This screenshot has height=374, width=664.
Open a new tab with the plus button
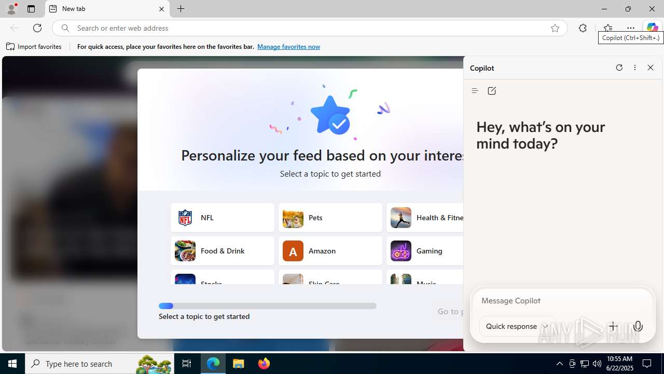[181, 9]
